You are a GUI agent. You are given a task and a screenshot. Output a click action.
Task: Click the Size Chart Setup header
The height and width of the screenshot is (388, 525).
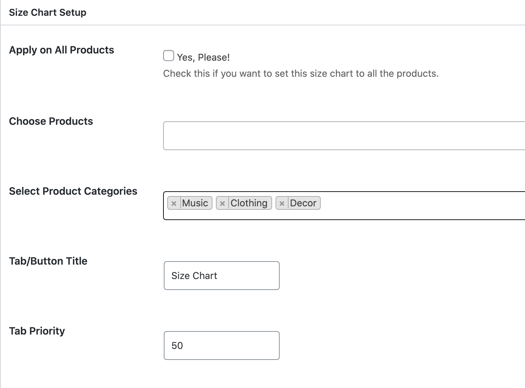click(48, 12)
